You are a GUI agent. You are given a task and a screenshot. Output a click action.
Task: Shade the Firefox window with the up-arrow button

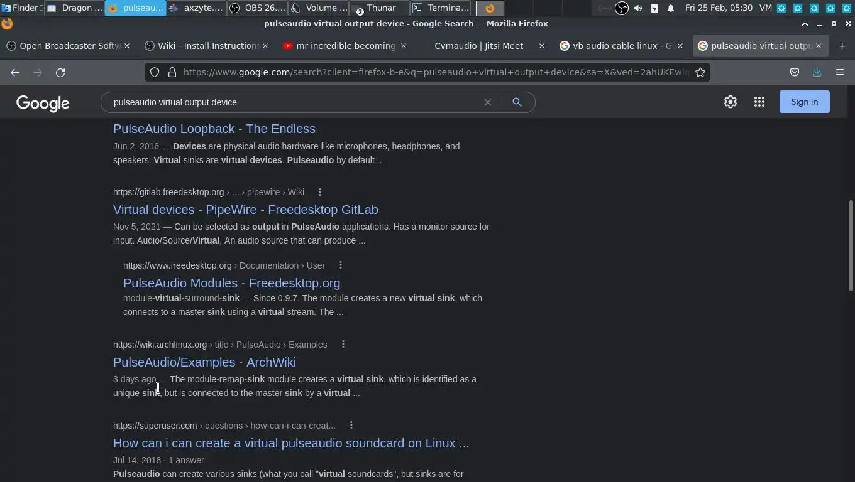tap(805, 24)
